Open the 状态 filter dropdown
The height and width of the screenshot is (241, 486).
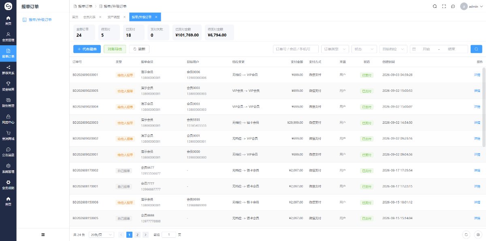click(x=364, y=49)
